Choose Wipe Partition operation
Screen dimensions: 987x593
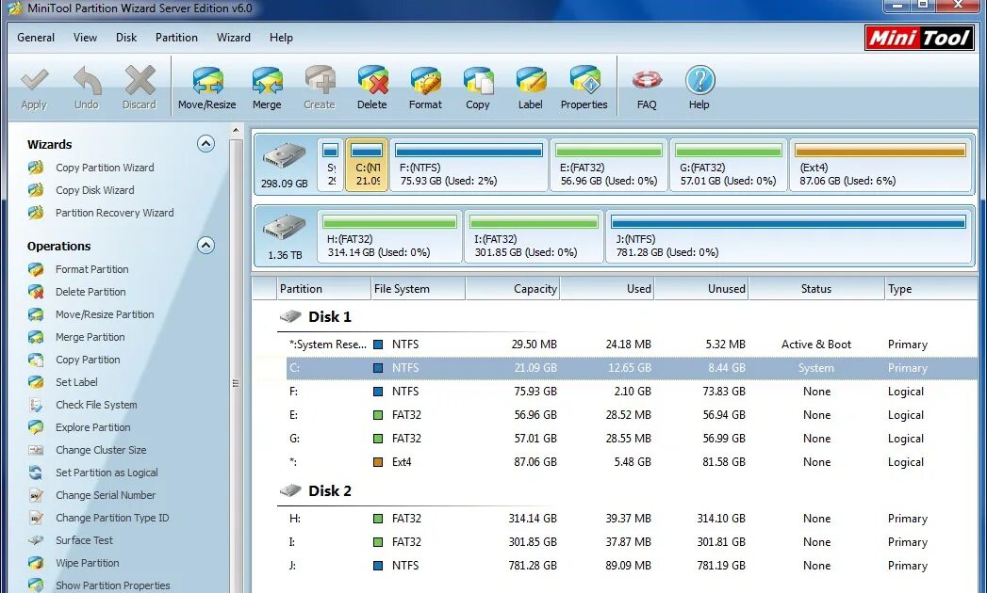pos(87,563)
